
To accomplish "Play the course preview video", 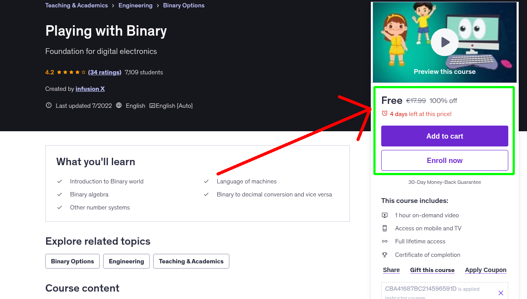I will tap(444, 42).
